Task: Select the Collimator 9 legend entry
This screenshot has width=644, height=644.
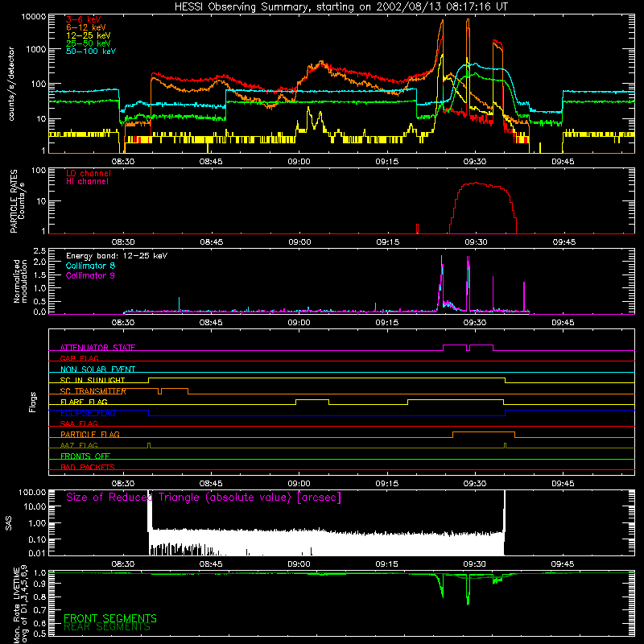Action: click(x=90, y=275)
